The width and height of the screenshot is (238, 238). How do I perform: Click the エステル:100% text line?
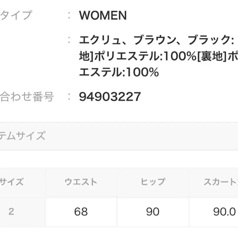click(119, 72)
